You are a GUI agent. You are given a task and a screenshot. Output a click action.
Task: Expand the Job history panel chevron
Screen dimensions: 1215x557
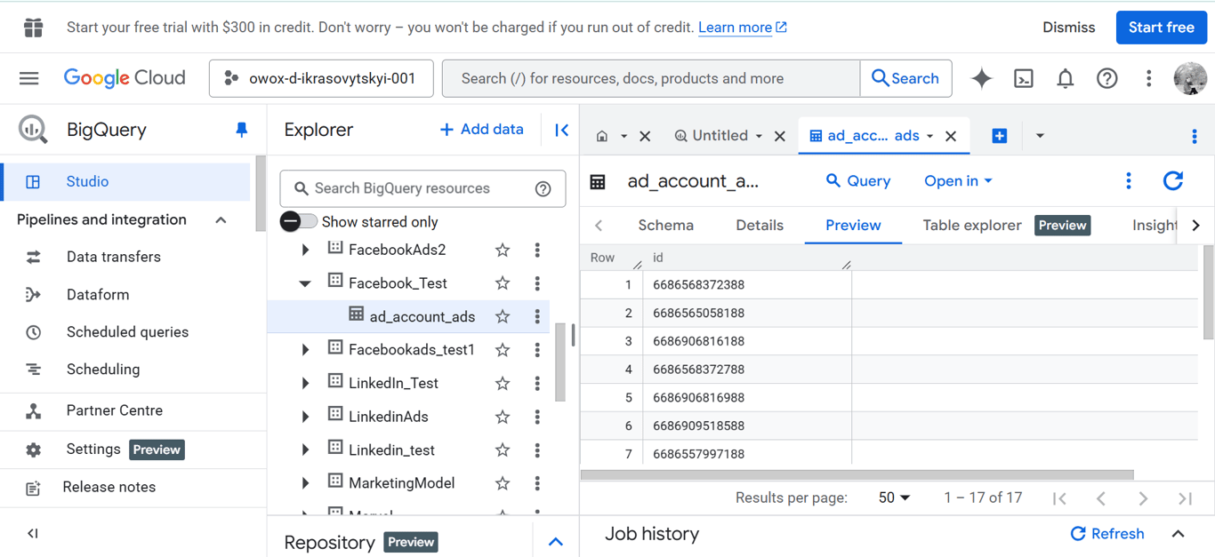click(1178, 534)
